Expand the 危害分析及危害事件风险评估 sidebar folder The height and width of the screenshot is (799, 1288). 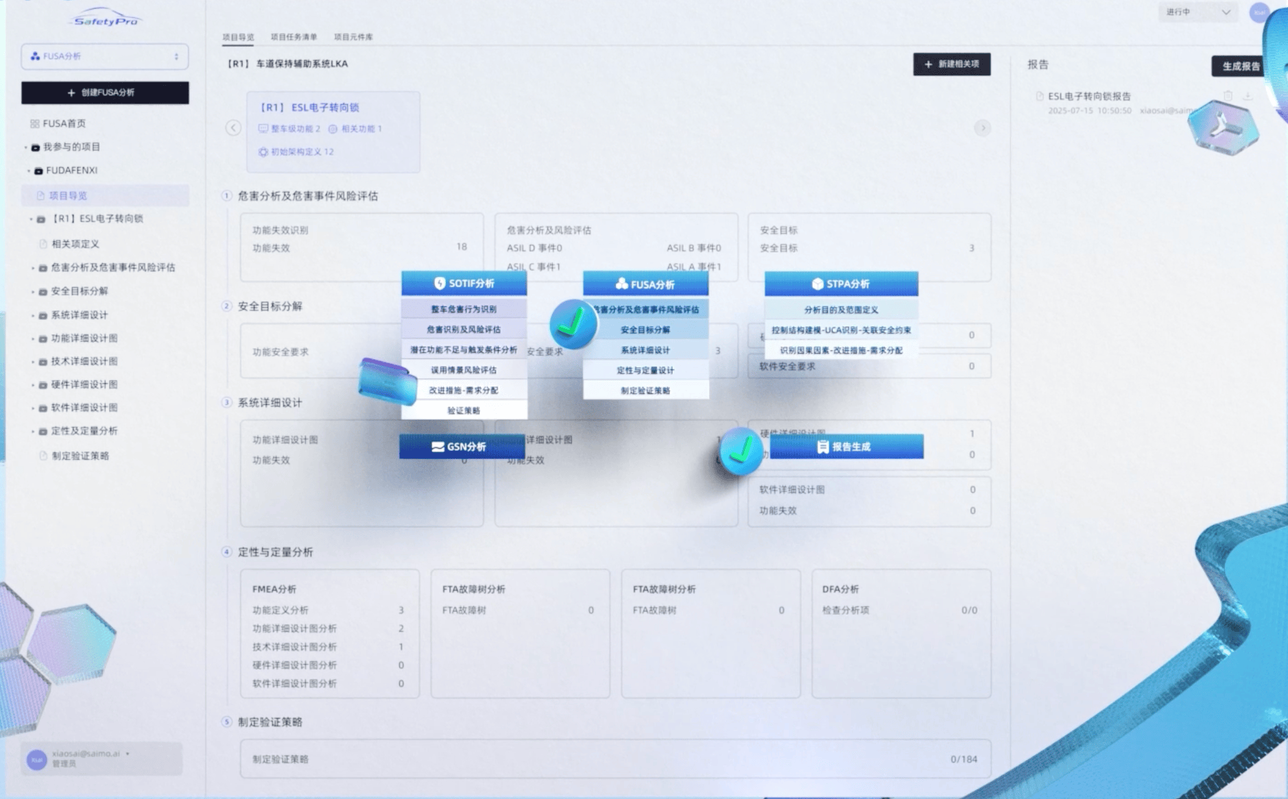pyautogui.click(x=32, y=268)
